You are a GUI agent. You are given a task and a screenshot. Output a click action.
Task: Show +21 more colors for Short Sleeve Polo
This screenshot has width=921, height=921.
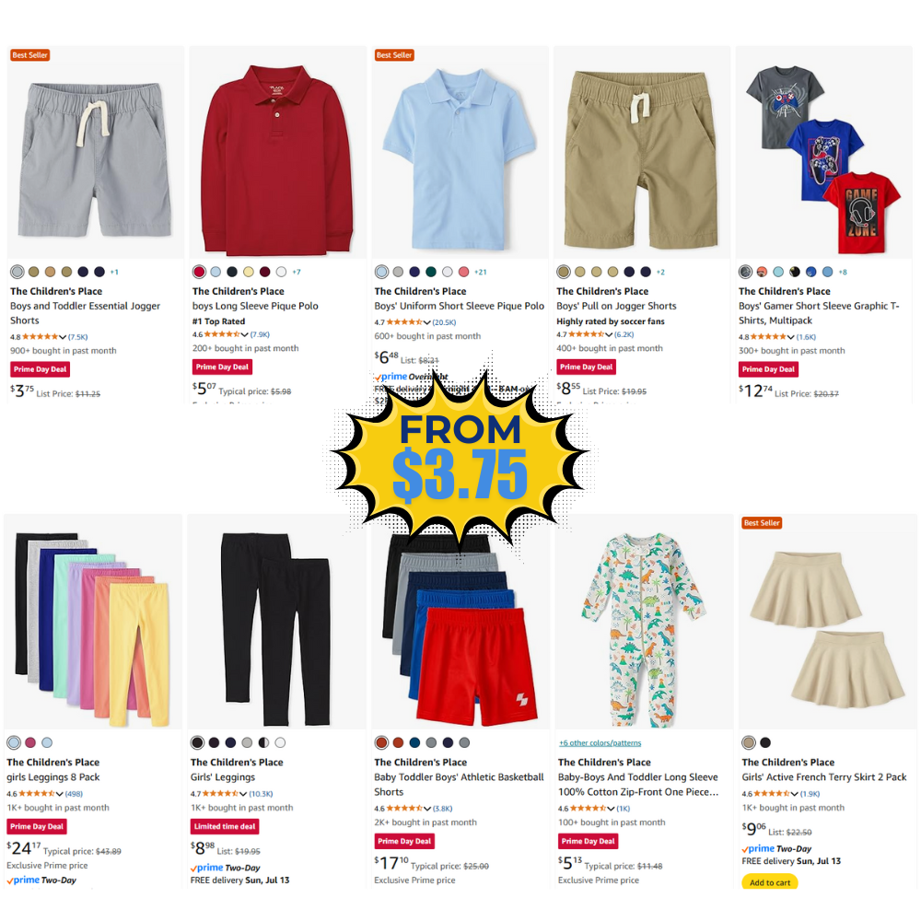click(x=481, y=272)
